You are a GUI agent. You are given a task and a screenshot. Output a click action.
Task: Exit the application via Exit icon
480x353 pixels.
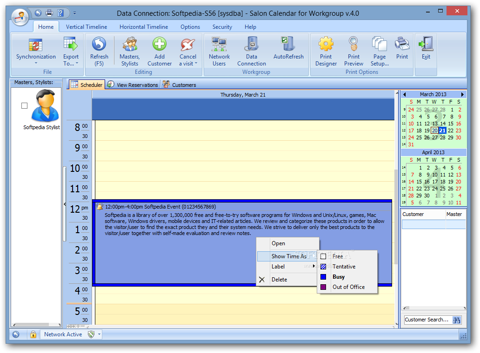[426, 44]
